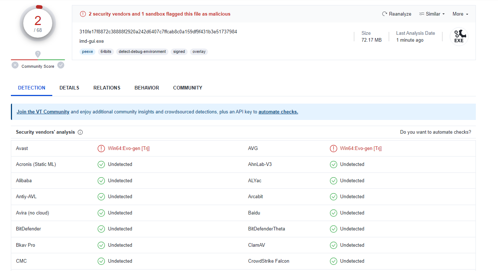
Task: Click the 2 / 68 detection score gauge
Action: [x=38, y=24]
